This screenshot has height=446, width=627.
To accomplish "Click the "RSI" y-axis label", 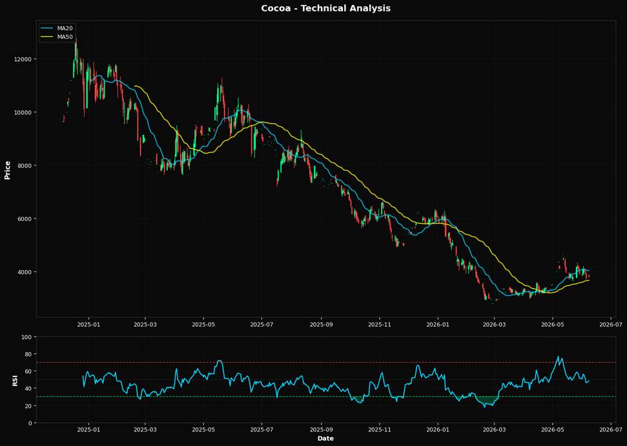I will tap(15, 380).
